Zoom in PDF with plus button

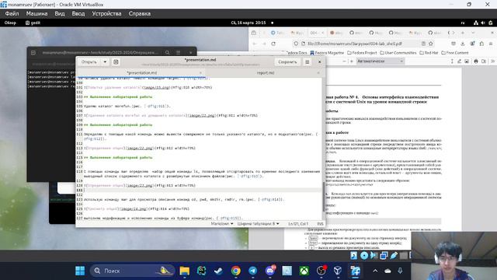click(352, 61)
